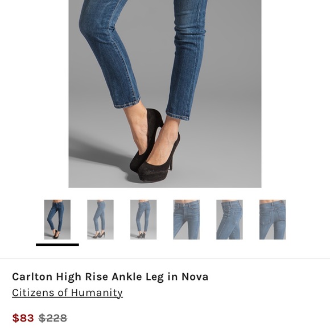Select the first front-view jeans thumbnail

[x=57, y=219]
